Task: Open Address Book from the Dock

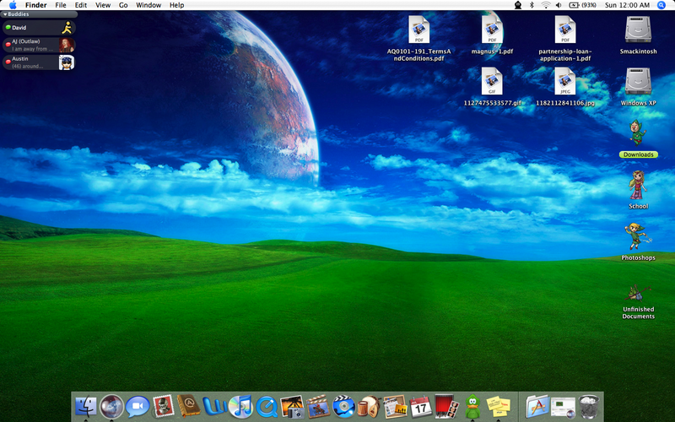Action: 188,406
